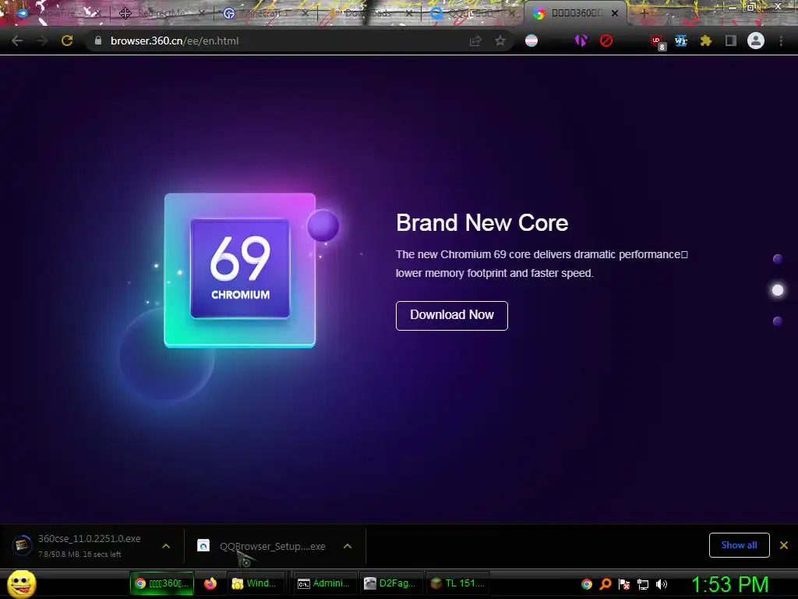Screen dimensions: 798x599
Task: Toggle the browser side panel
Action: coord(731,41)
